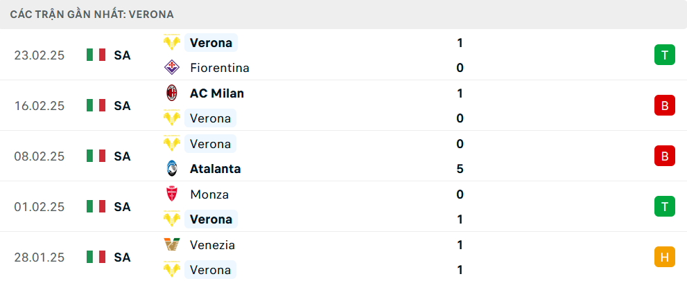
Task: Click Italy flag on the 16.02.25 row
Action: (96, 106)
